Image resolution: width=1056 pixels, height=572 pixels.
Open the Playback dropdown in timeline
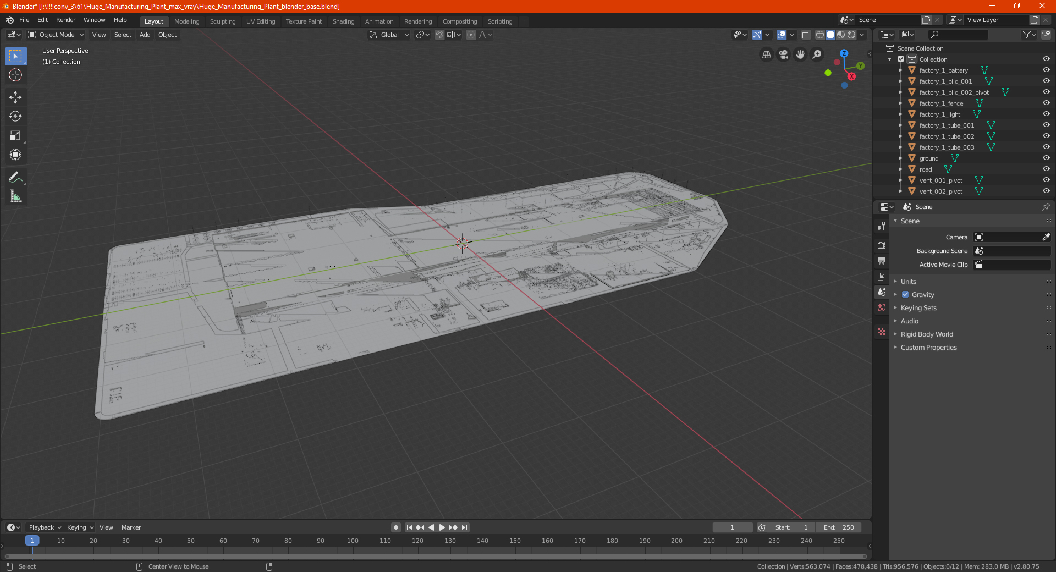tap(45, 527)
